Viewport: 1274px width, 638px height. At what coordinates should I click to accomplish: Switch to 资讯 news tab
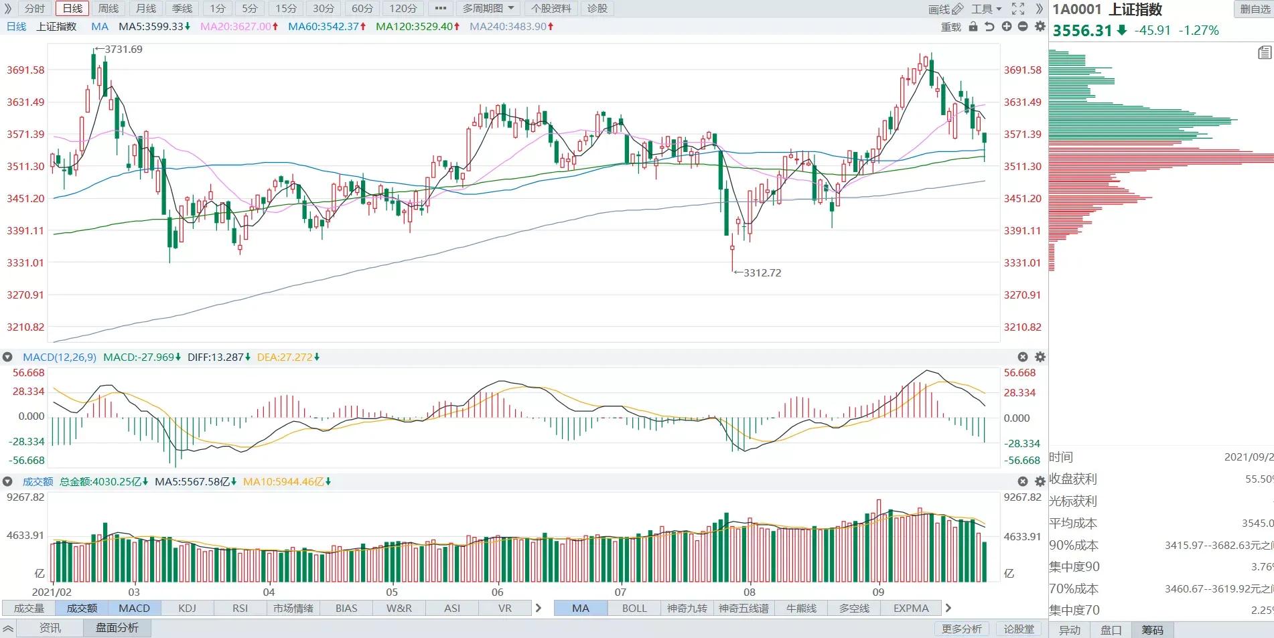[x=50, y=628]
